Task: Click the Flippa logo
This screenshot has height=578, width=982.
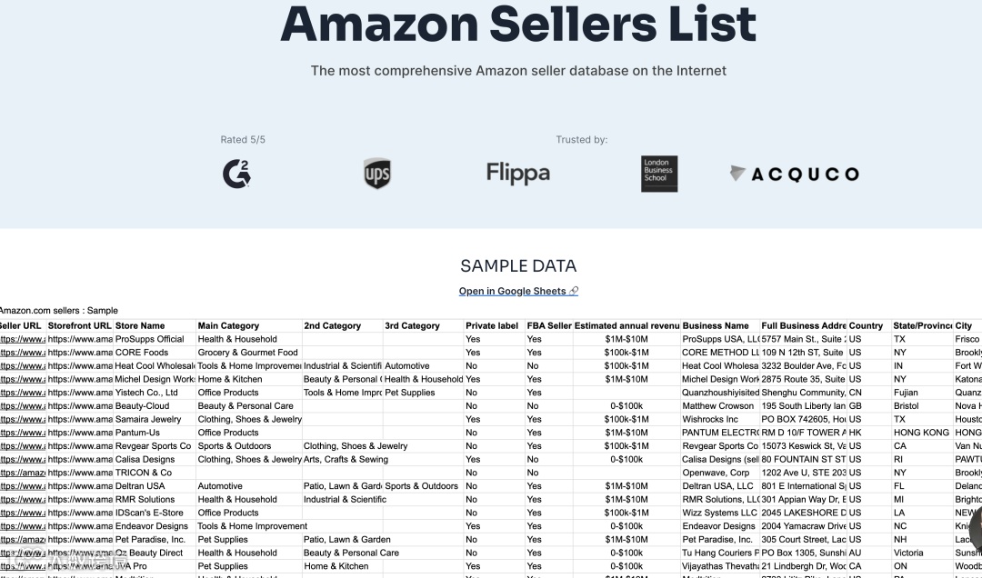Action: (517, 174)
